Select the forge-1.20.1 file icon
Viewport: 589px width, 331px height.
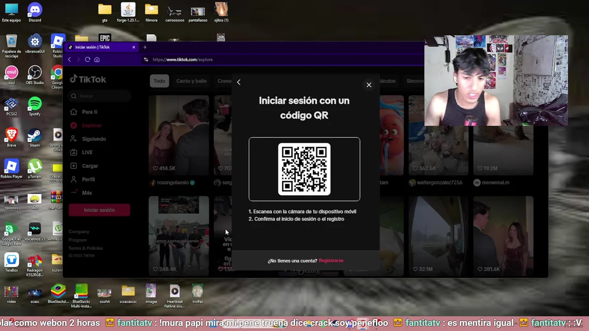click(x=128, y=12)
